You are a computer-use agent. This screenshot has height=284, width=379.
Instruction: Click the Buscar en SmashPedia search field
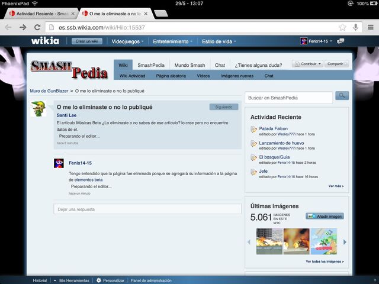[x=288, y=98]
